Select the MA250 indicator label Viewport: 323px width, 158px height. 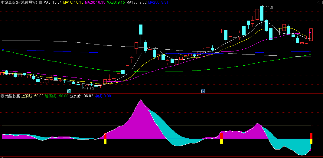pos(158,2)
